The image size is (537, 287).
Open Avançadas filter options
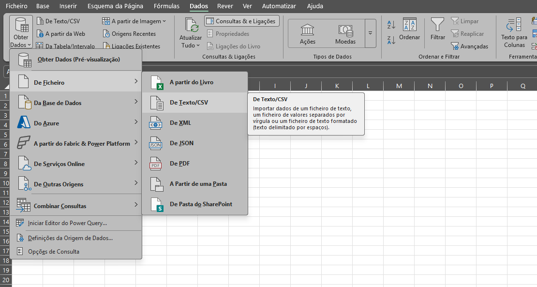pos(470,46)
